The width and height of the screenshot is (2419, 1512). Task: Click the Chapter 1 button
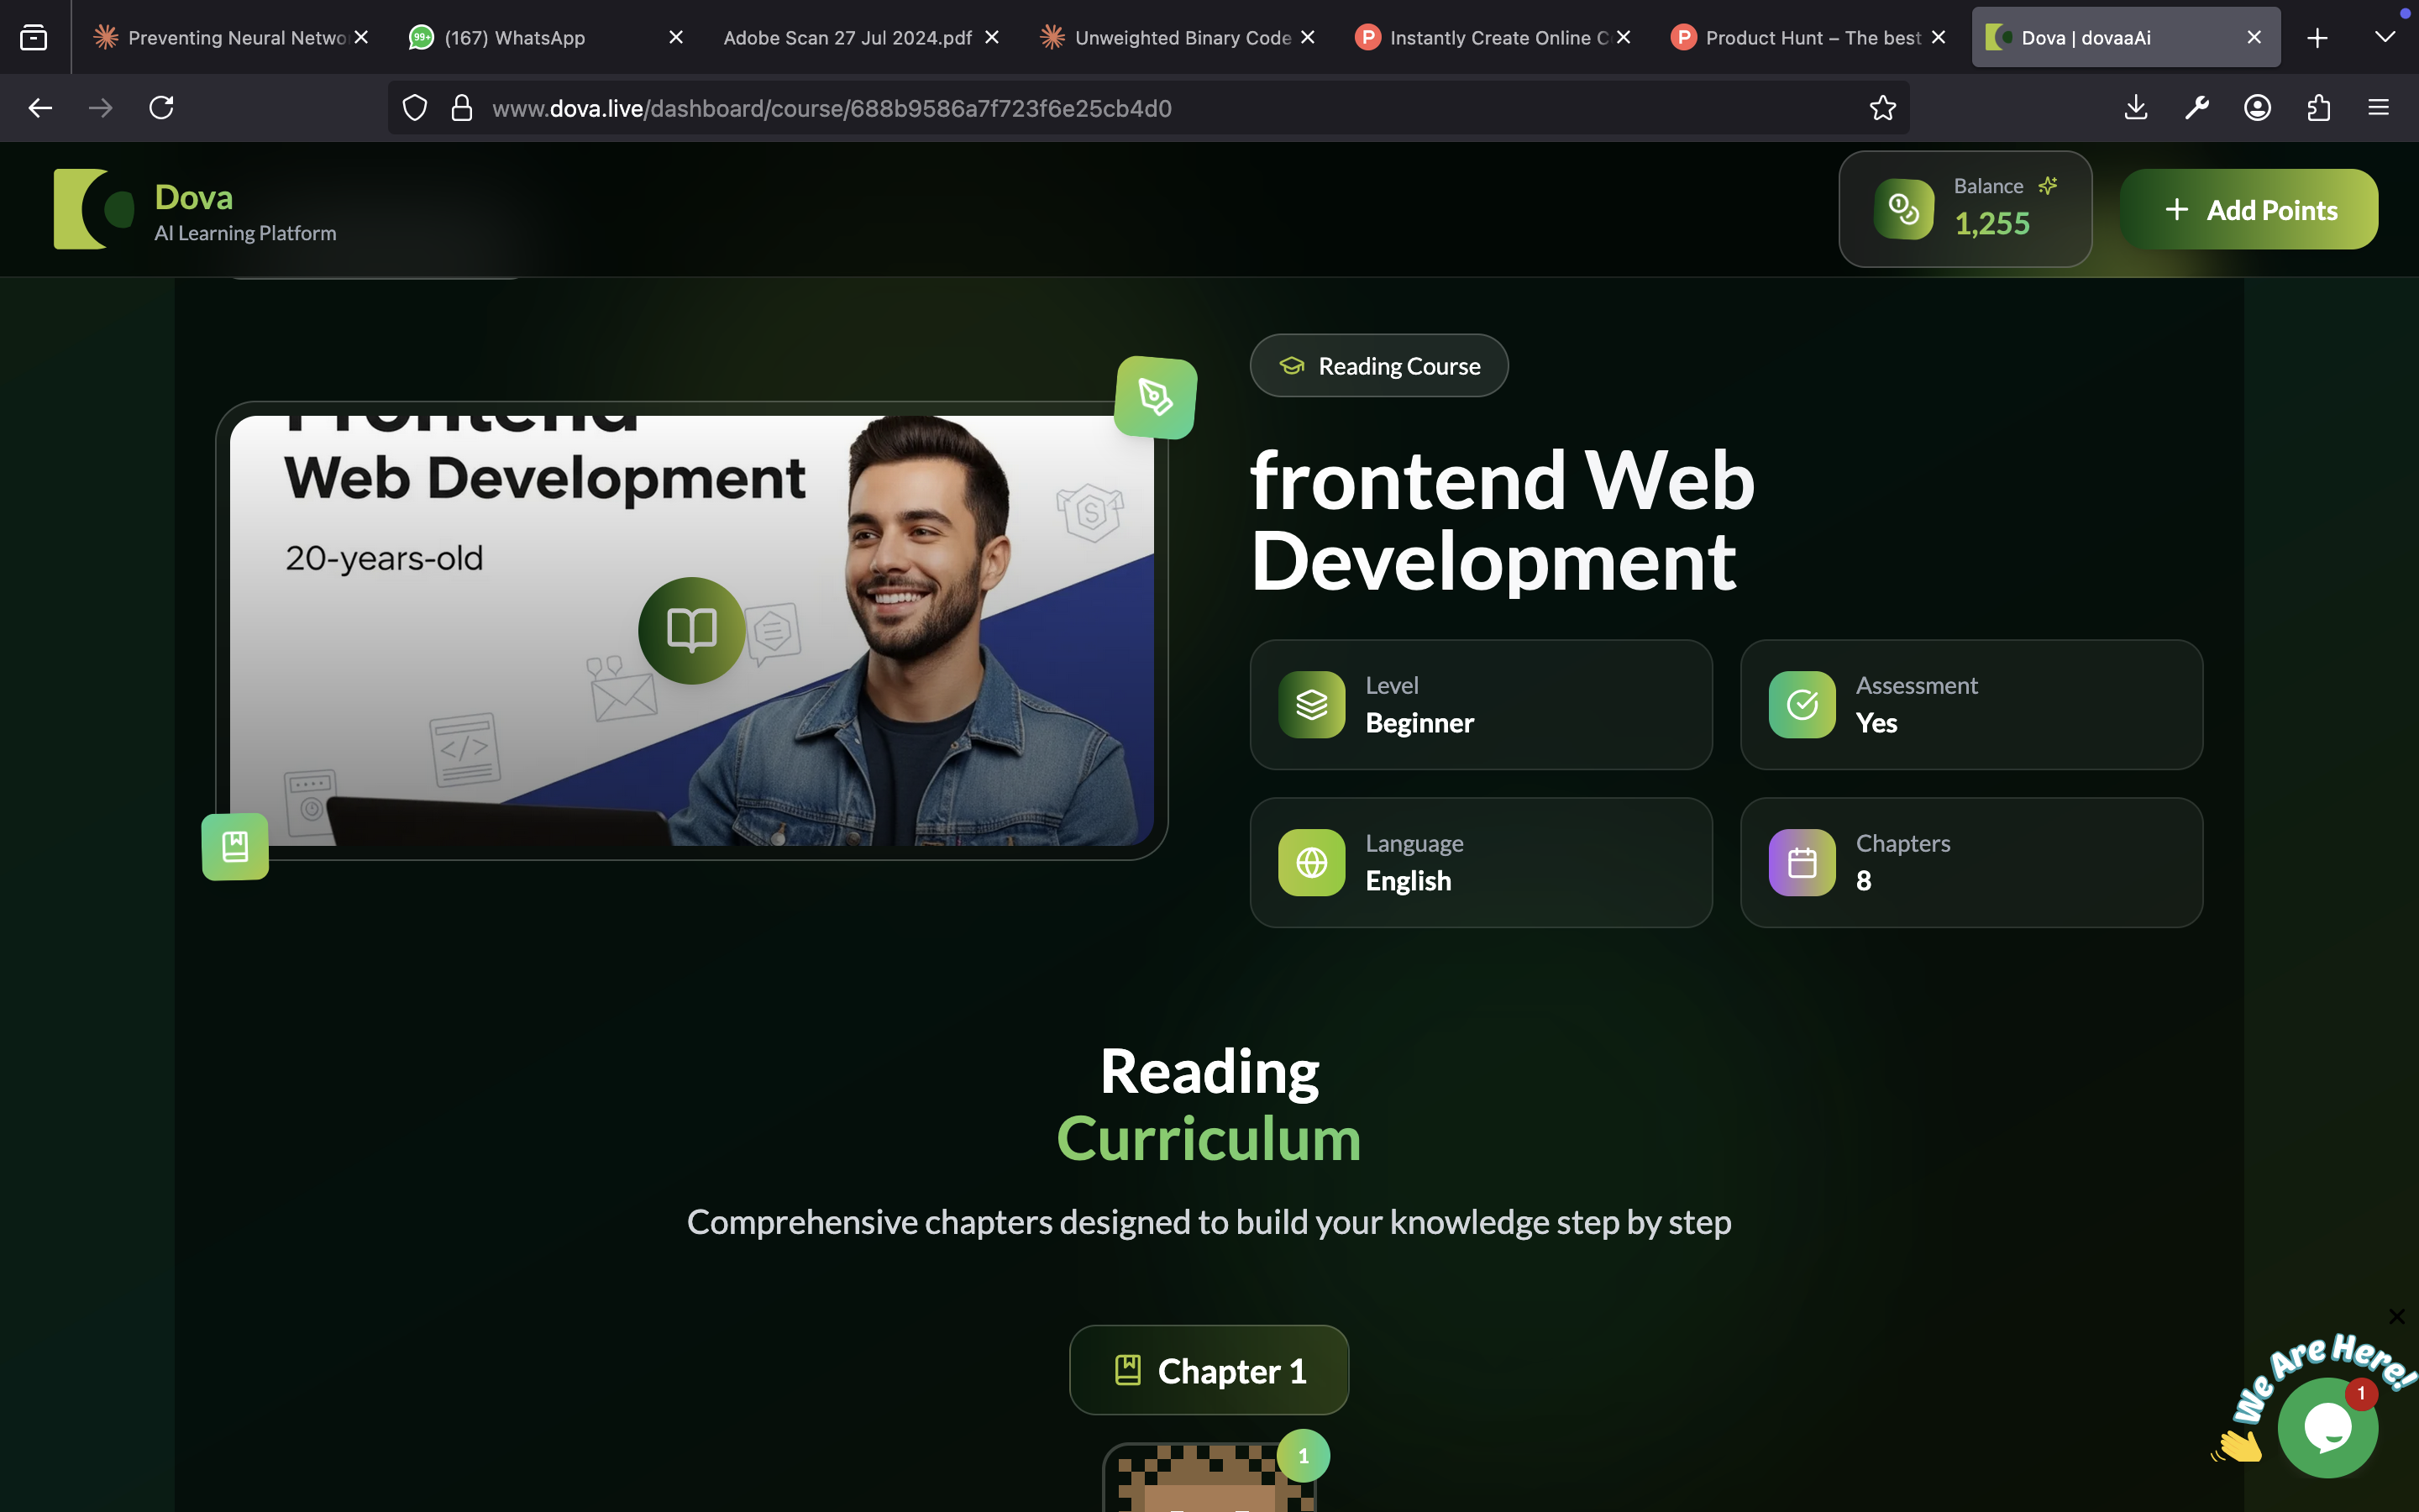(1209, 1370)
